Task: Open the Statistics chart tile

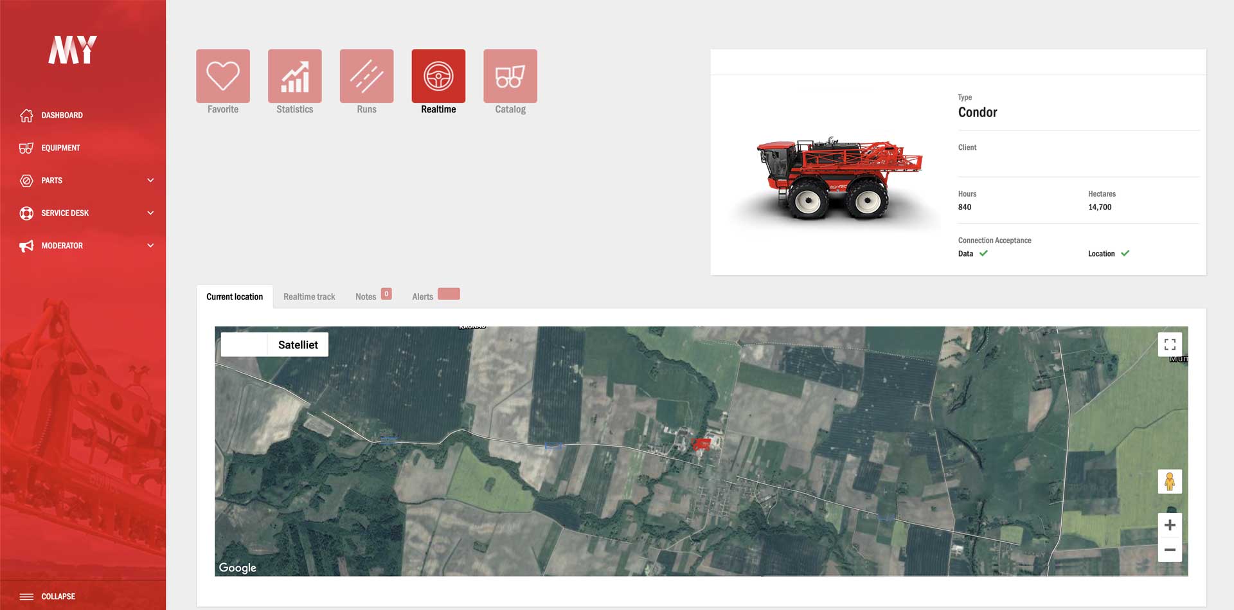Action: coord(294,76)
